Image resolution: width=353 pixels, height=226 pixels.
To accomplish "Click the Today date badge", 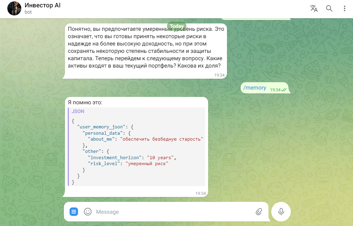I will click(177, 26).
